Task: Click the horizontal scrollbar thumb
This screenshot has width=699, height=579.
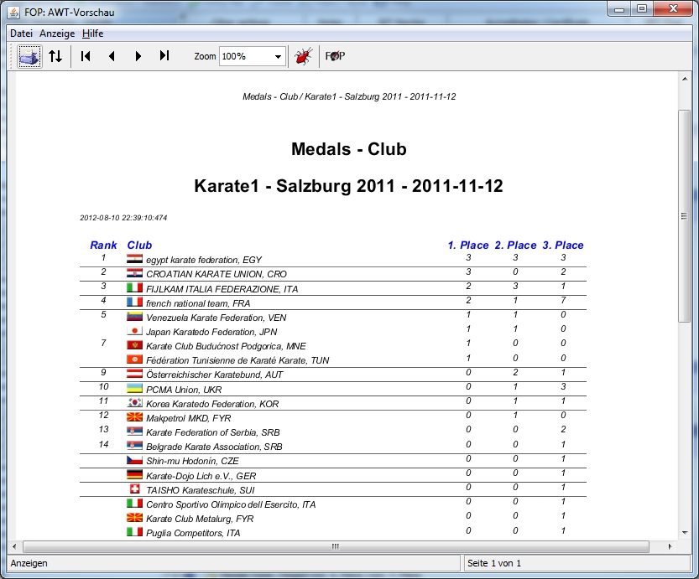Action: pyautogui.click(x=336, y=546)
